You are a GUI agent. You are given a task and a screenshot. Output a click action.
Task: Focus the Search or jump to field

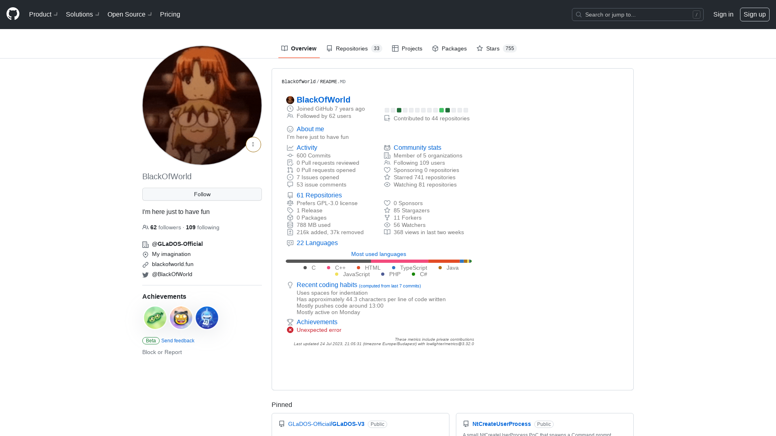[x=637, y=15]
